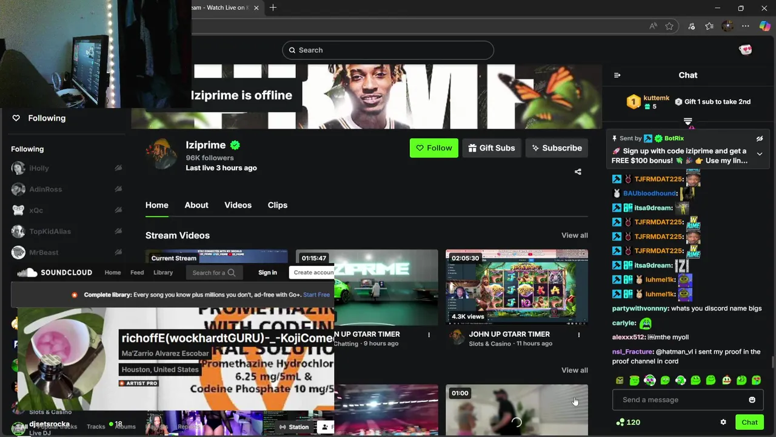Screen dimensions: 776x437
Task: Open the Following heart item in sidebar
Action: (39, 118)
